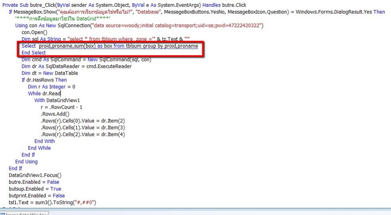
Task: Click the 'con.Open()' line
Action: pyautogui.click(x=34, y=32)
